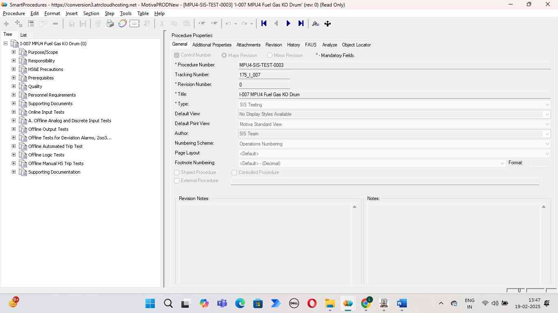Open the Author dropdown list
The height and width of the screenshot is (313, 558).
click(x=547, y=134)
